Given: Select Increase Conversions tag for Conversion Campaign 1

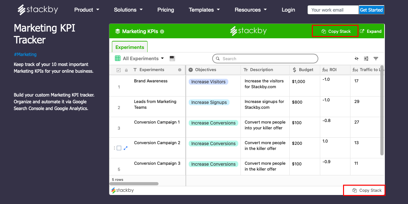Looking at the screenshot, I should 213,123.
